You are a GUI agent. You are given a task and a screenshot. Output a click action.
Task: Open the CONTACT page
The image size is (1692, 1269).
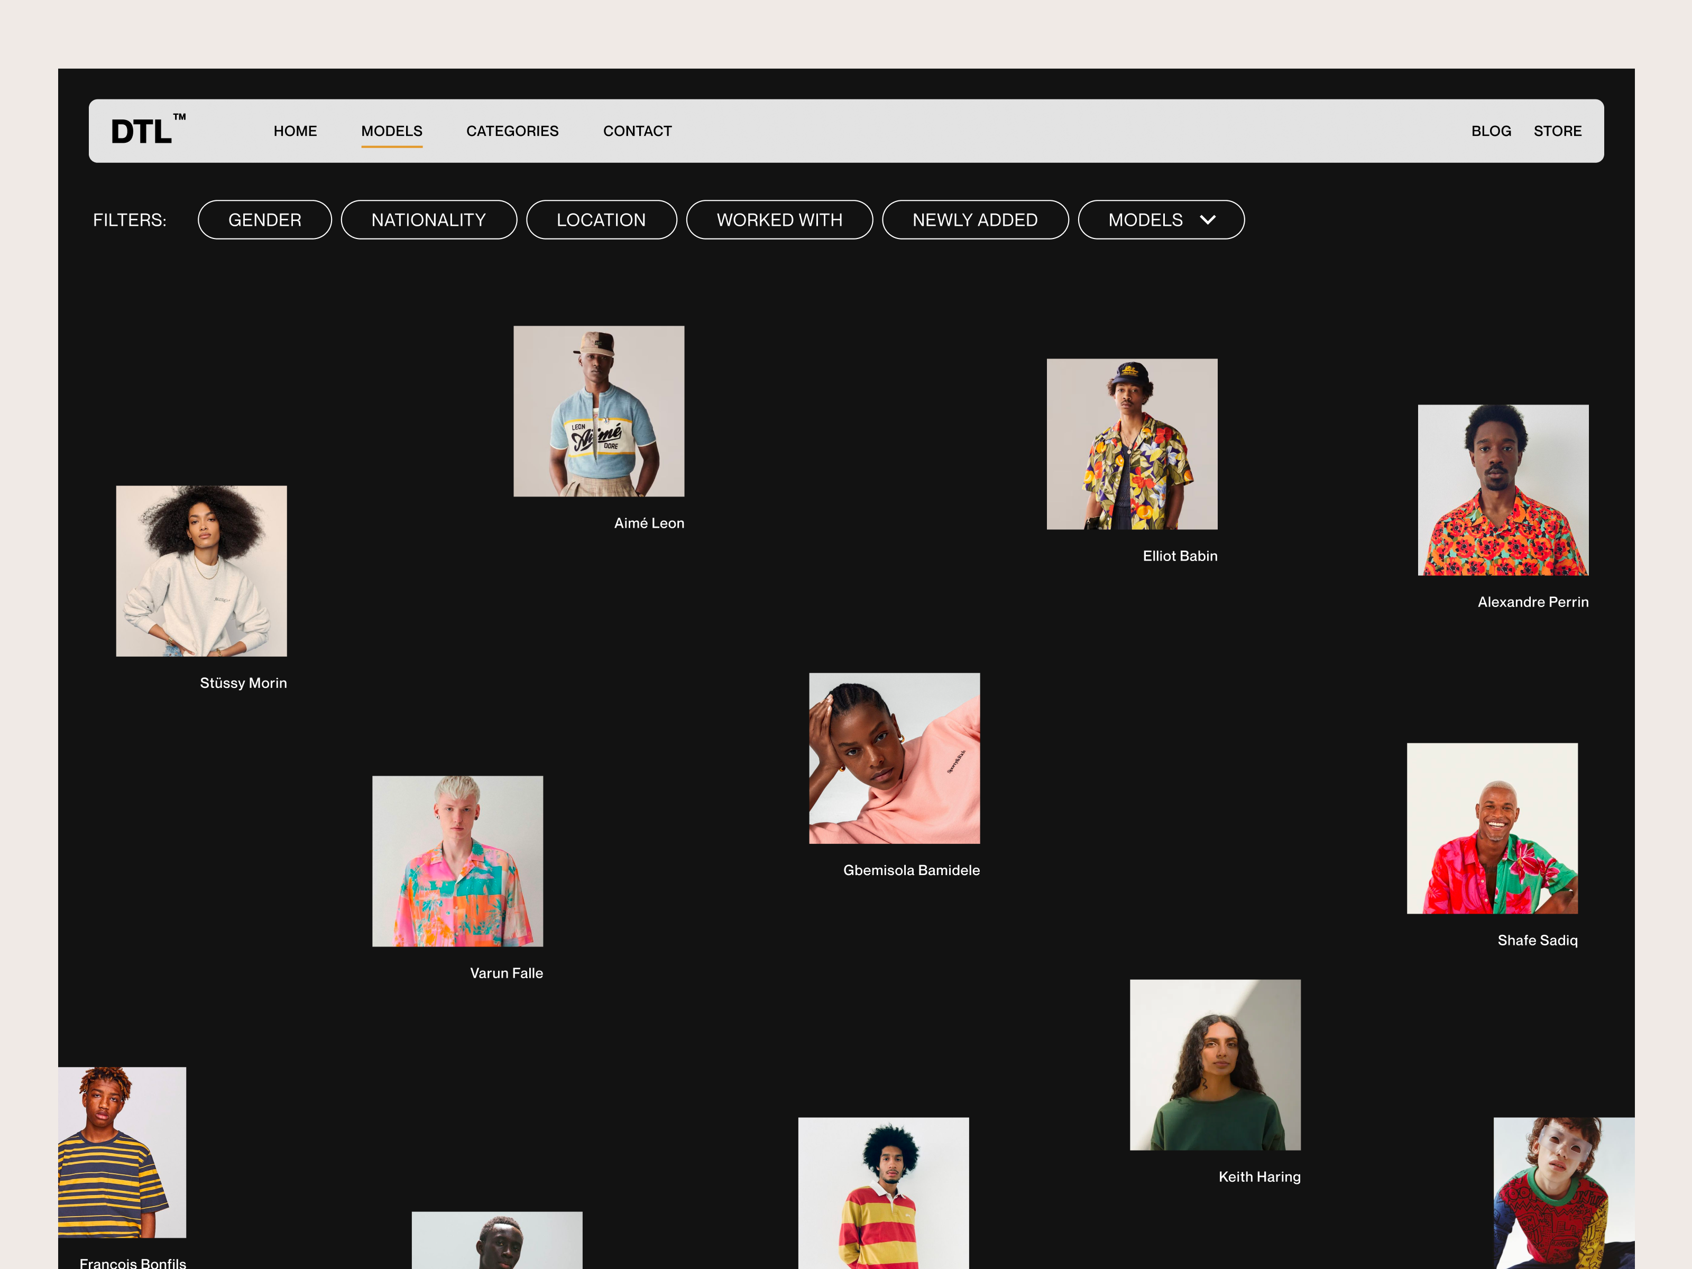coord(637,131)
